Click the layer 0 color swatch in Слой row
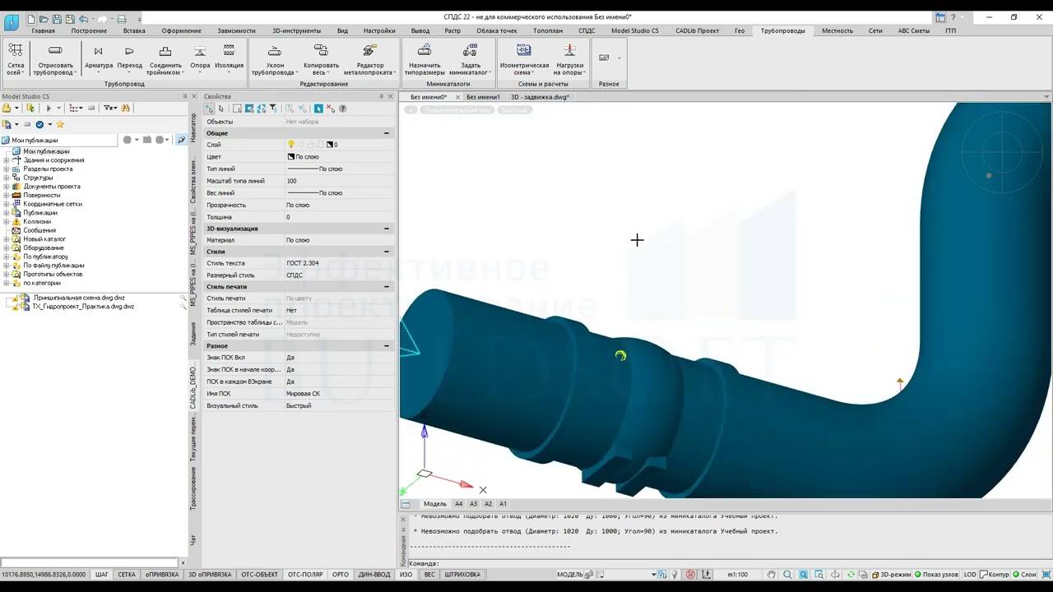The width and height of the screenshot is (1053, 592). [x=330, y=145]
